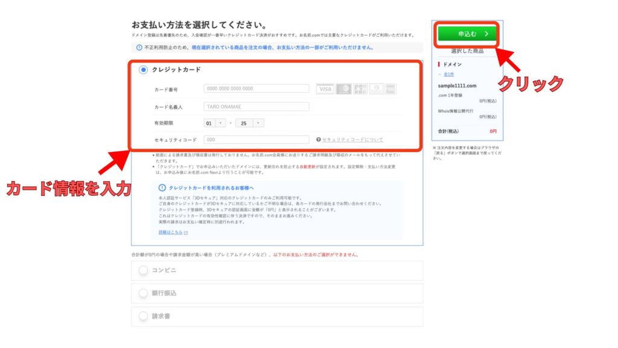The height and width of the screenshot is (348, 618).
Task: Click the info icon in the 不正利用防止 notice
Action: (x=139, y=48)
